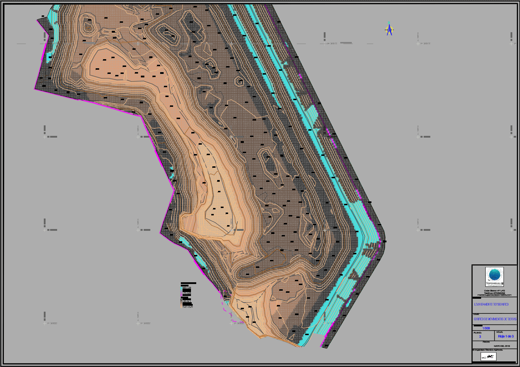Click the brown legend swatch beside 4.55–9.11
This screenshot has width=520, height=367.
(x=181, y=302)
